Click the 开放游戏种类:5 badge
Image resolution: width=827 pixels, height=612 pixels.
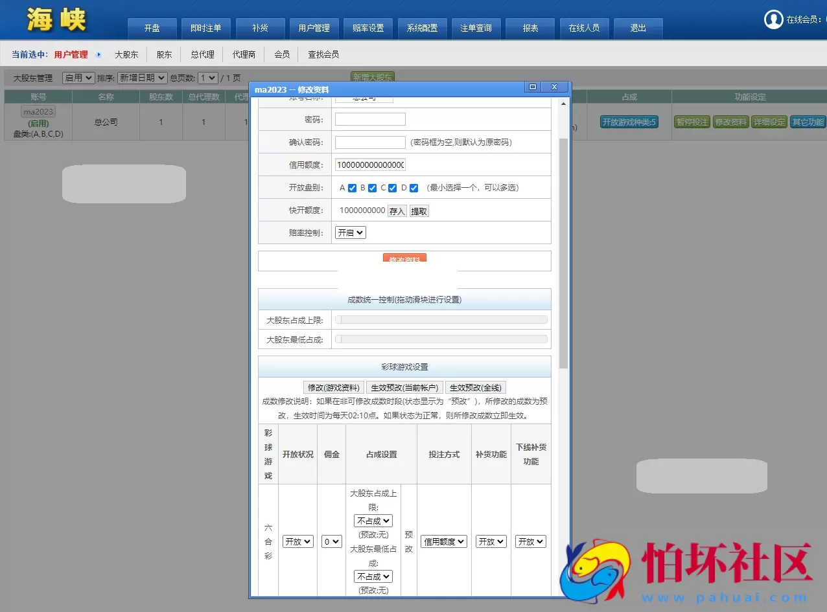[628, 121]
